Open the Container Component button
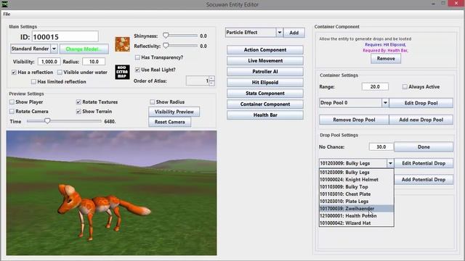 click(265, 104)
